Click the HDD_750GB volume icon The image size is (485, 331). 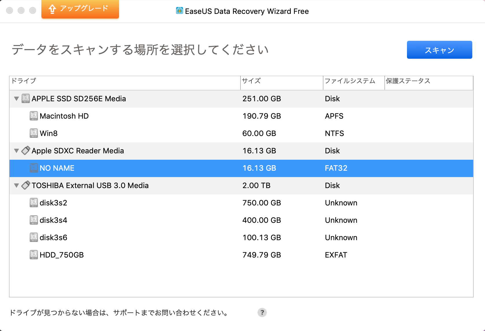tap(34, 255)
